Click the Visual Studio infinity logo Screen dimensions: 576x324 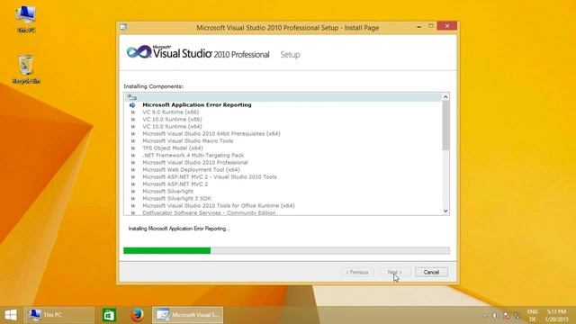[139, 52]
